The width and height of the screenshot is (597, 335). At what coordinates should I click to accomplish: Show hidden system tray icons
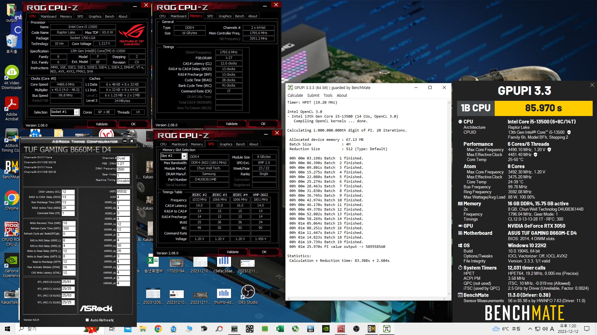point(530,329)
